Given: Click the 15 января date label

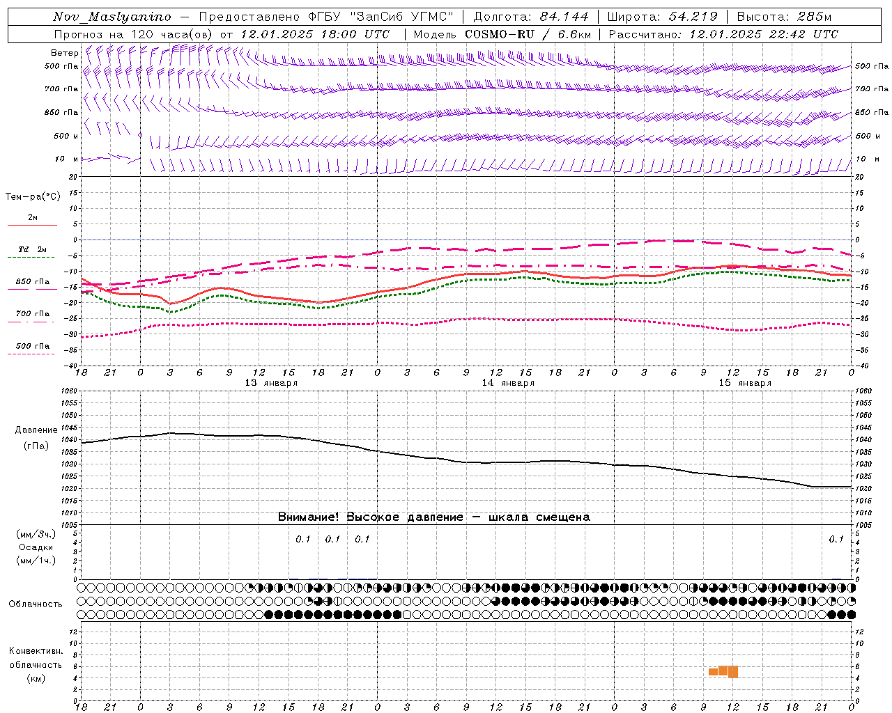Looking at the screenshot, I should pos(745,383).
